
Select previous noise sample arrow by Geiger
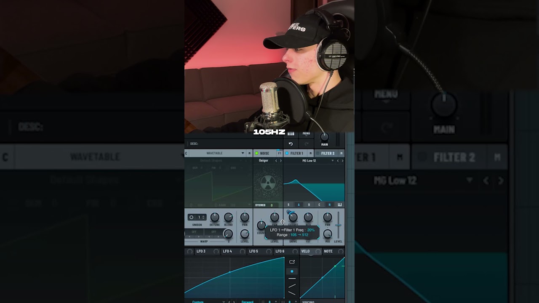tap(276, 160)
